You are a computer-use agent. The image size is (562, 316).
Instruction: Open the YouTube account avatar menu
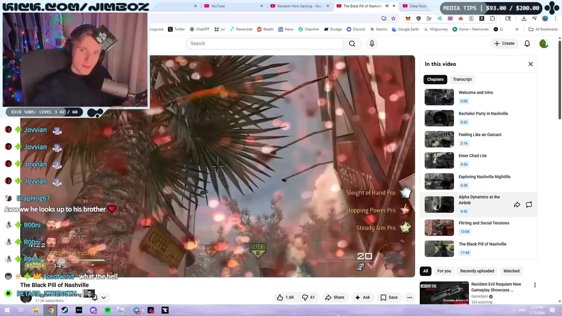(544, 43)
